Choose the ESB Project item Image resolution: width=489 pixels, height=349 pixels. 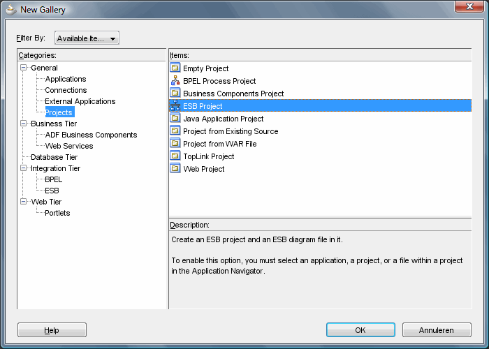click(x=320, y=105)
